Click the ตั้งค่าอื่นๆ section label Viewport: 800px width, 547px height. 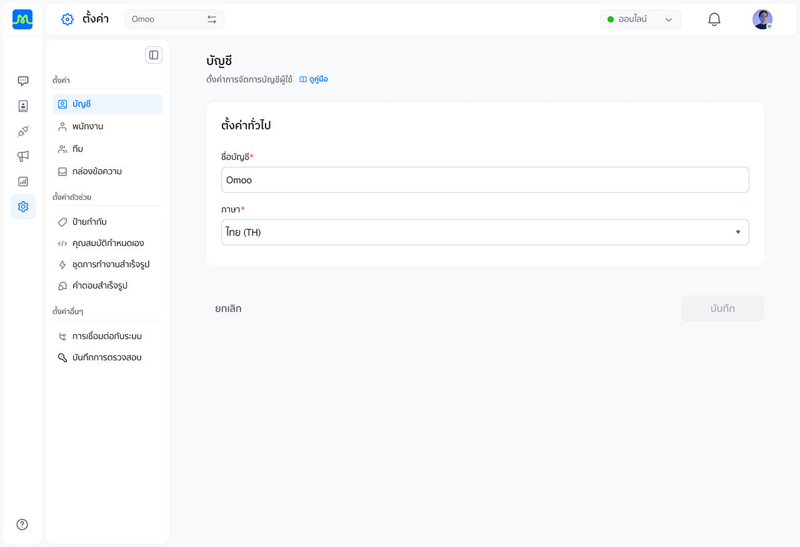[68, 312]
